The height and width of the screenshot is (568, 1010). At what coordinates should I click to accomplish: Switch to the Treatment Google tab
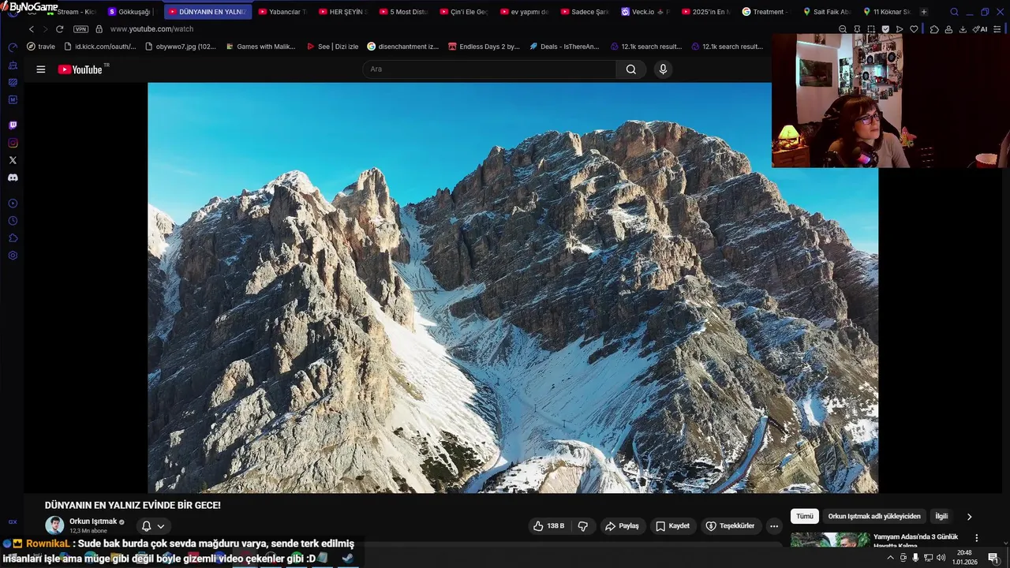766,12
